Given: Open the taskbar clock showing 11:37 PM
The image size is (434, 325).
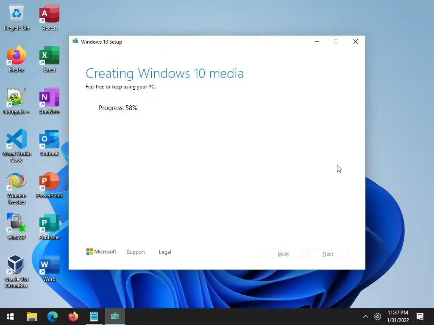Looking at the screenshot, I should tap(398, 317).
